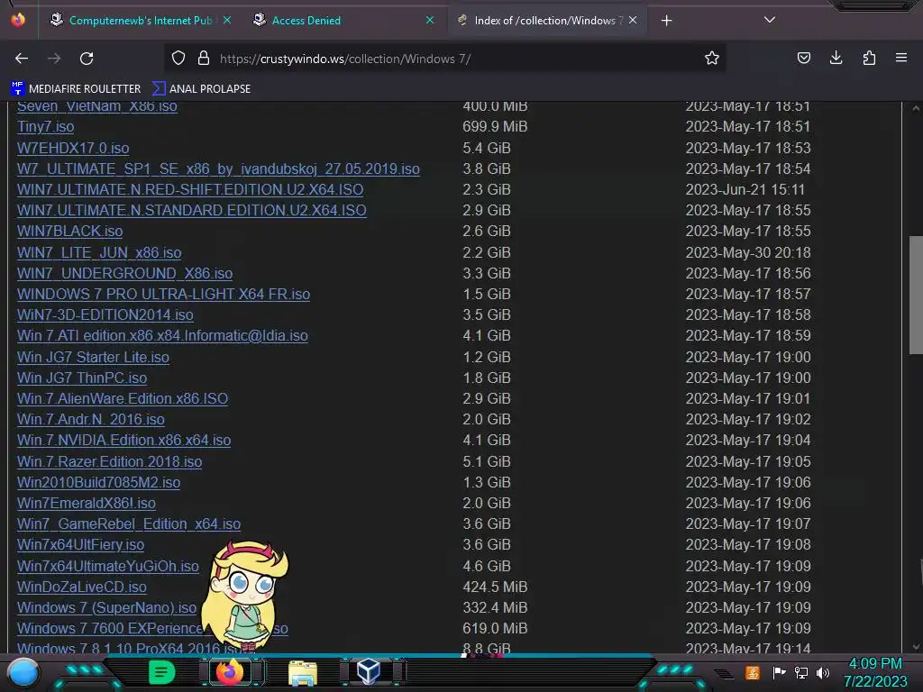Reload the current page
Screen dimensions: 923x692
[x=87, y=59]
